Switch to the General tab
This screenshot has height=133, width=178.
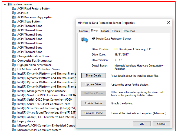[x=84, y=31]
